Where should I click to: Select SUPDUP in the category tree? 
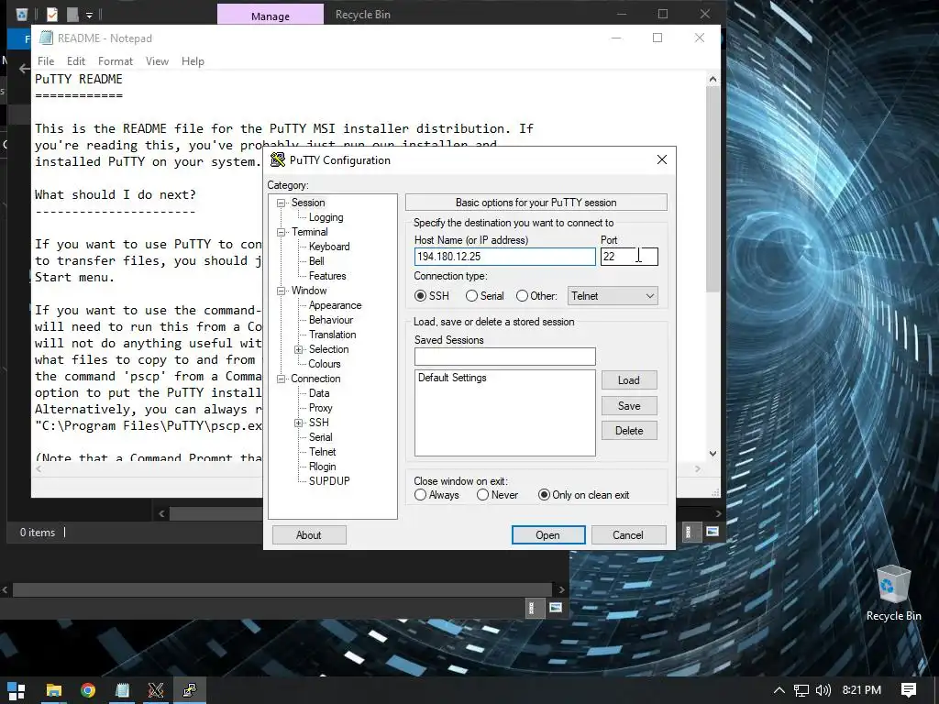pos(329,481)
